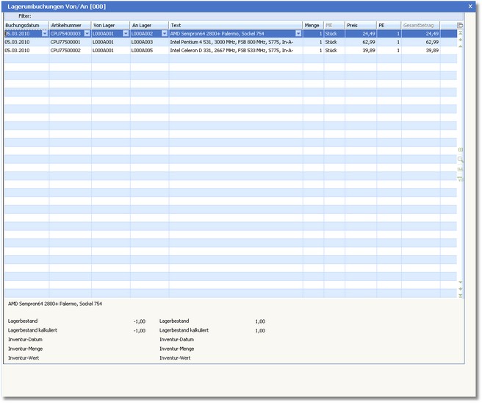Close the Lagerumbuchungen window

click(x=470, y=6)
